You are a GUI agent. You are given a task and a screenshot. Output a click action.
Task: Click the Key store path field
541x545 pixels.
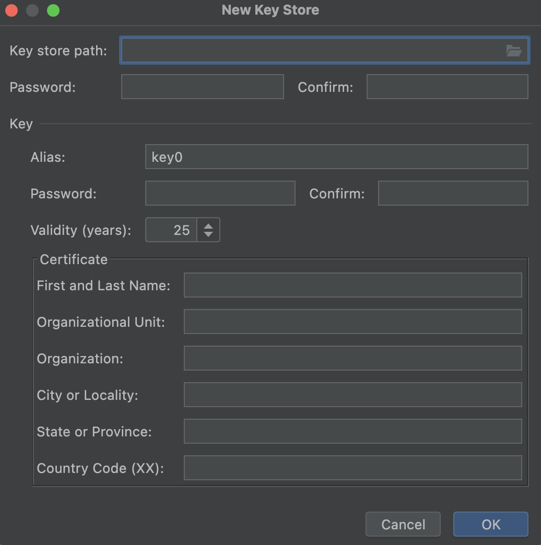tap(324, 51)
